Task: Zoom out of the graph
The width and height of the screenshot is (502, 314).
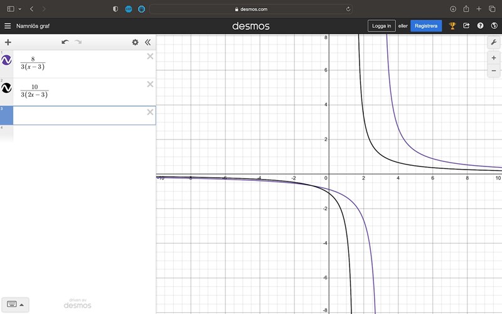Action: [x=493, y=70]
